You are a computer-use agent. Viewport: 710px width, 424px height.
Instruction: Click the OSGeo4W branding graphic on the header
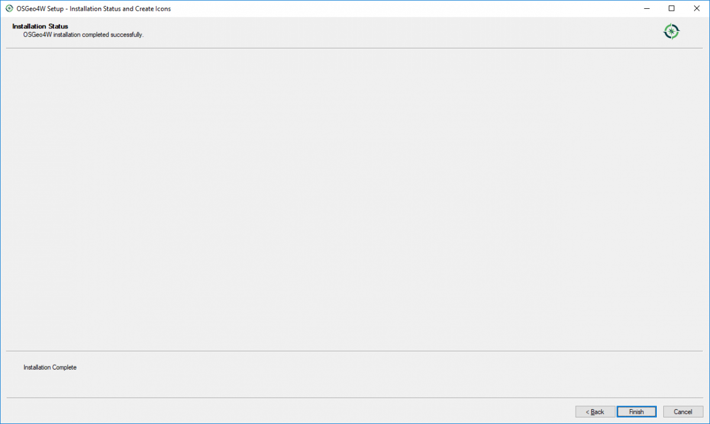coord(672,31)
